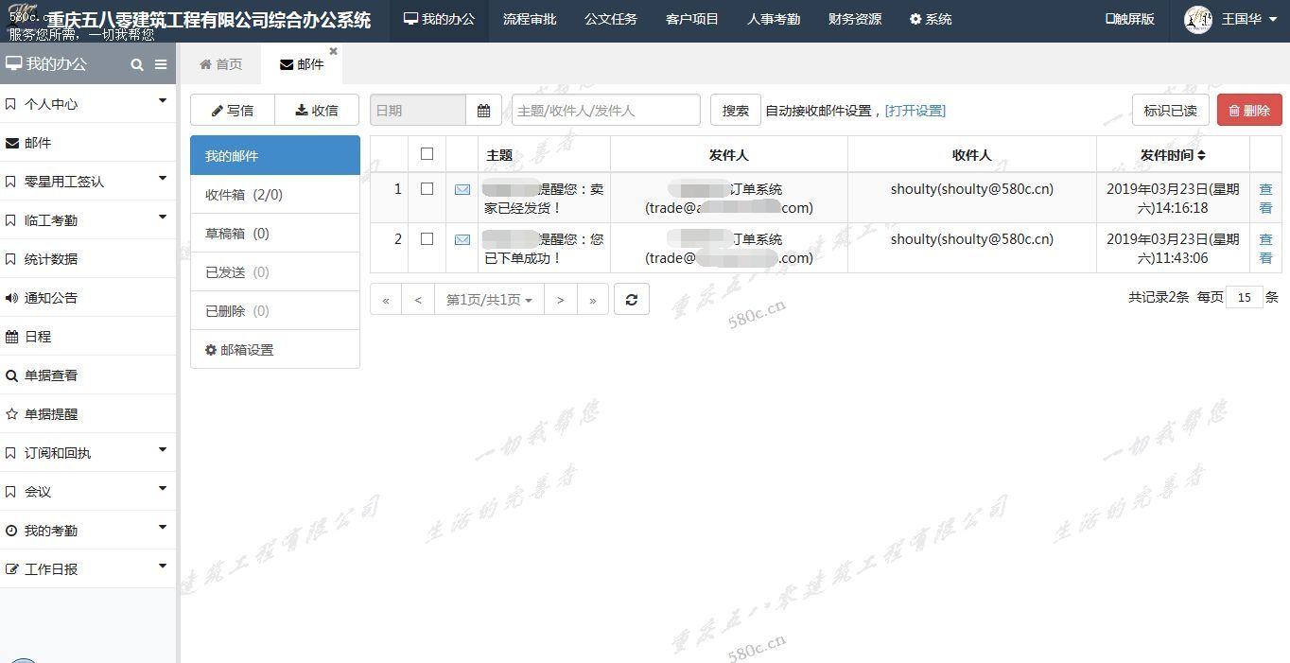Toggle the sidebar hamburger menu icon

[x=161, y=64]
